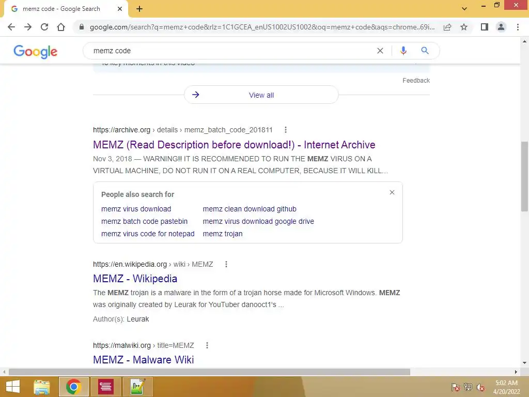Open the browser home page
Viewport: 529px width, 397px height.
61,27
